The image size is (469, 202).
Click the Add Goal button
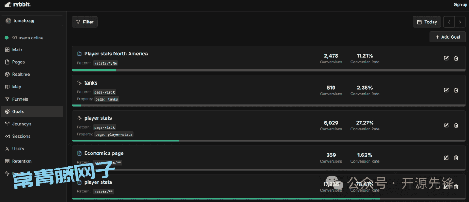[447, 37]
